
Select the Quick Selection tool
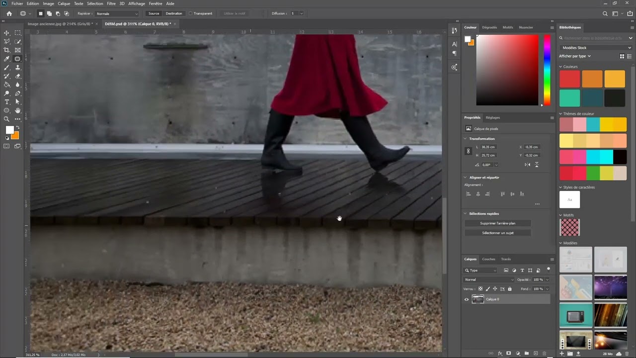18,41
